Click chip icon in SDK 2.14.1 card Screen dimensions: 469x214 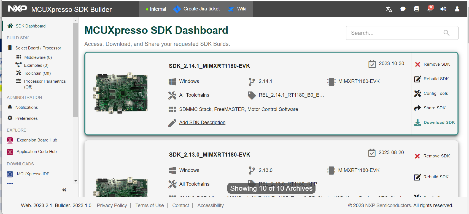(x=331, y=82)
